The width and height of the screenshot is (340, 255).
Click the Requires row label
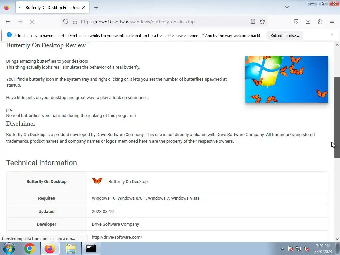point(46,198)
